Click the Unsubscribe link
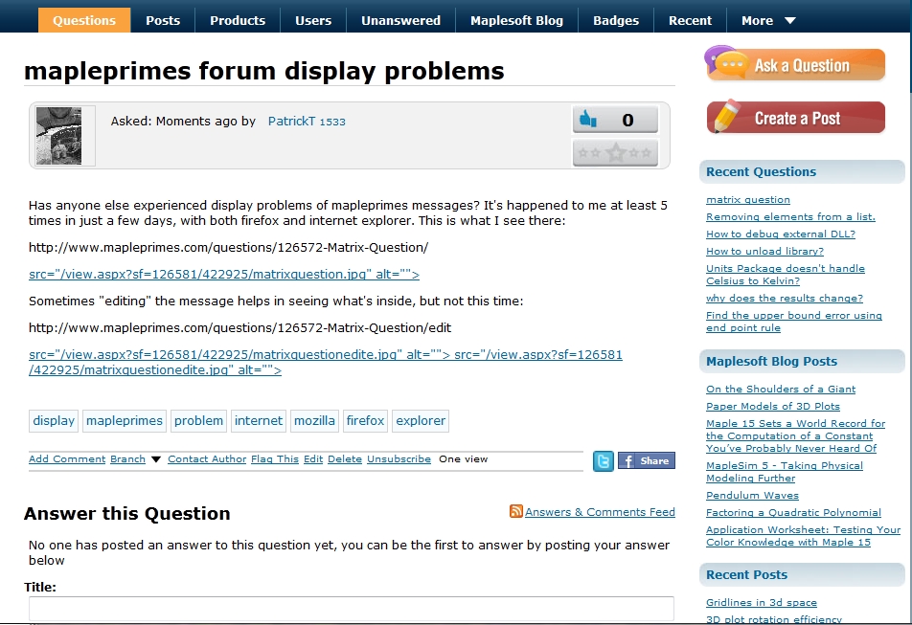Screen dimensions: 912x625 399,459
